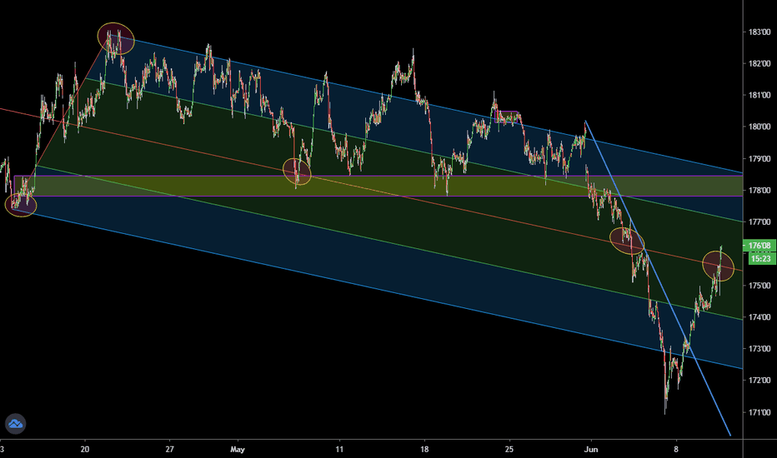
Task: Click the 172'00 price axis label
Action: [x=759, y=381]
